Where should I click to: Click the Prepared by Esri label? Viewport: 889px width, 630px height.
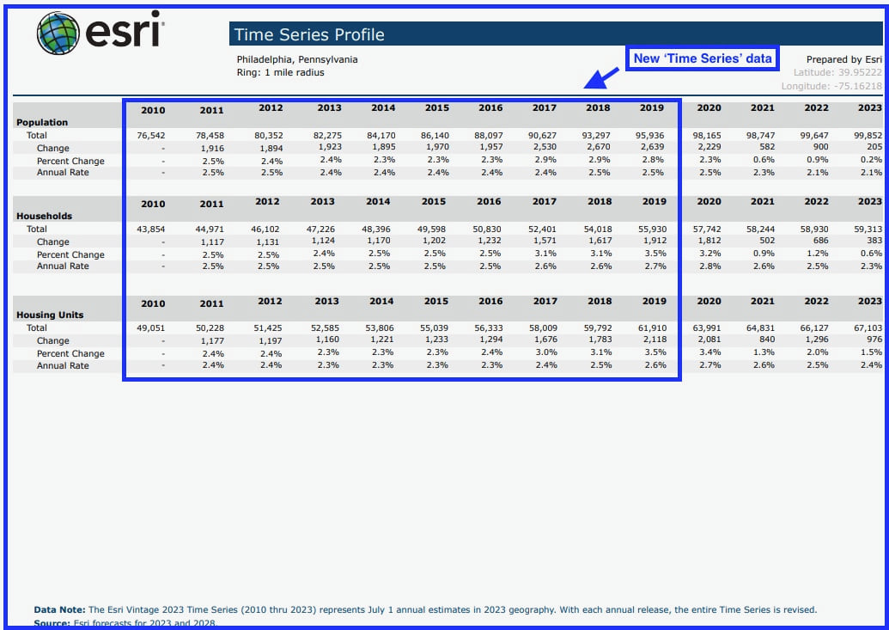(843, 58)
